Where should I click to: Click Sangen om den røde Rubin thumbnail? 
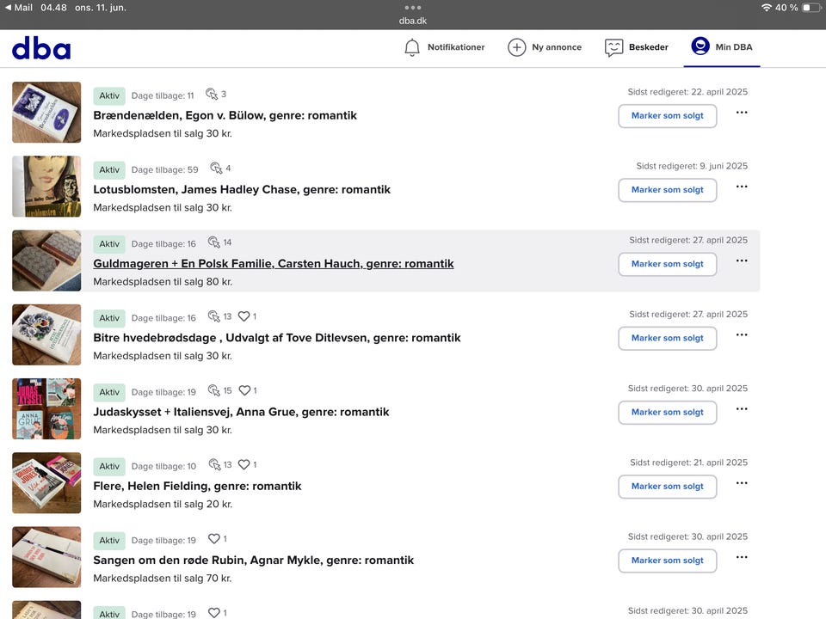46,557
